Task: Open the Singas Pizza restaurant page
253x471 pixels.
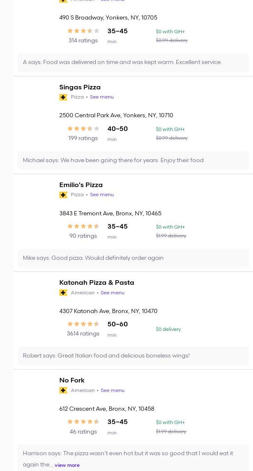Action: pyautogui.click(x=80, y=87)
